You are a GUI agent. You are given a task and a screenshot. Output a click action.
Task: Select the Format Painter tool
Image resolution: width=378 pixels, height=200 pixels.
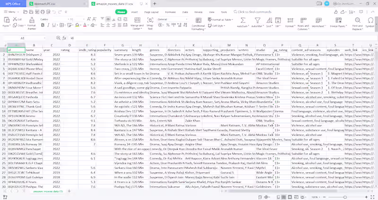pos(32,23)
